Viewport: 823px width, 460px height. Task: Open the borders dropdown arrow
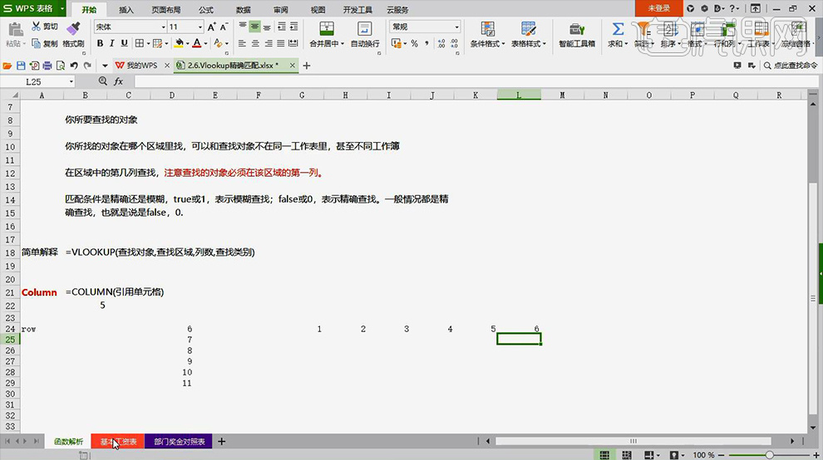[148, 43]
